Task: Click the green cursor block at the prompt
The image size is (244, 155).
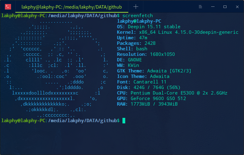Action: pyautogui.click(x=124, y=121)
